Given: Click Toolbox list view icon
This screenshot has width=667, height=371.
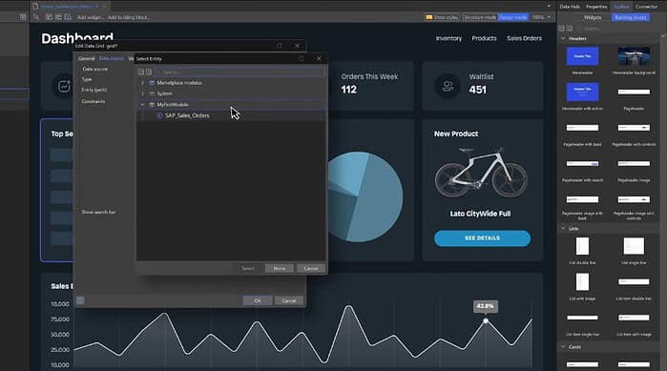Looking at the screenshot, I should (561, 28).
